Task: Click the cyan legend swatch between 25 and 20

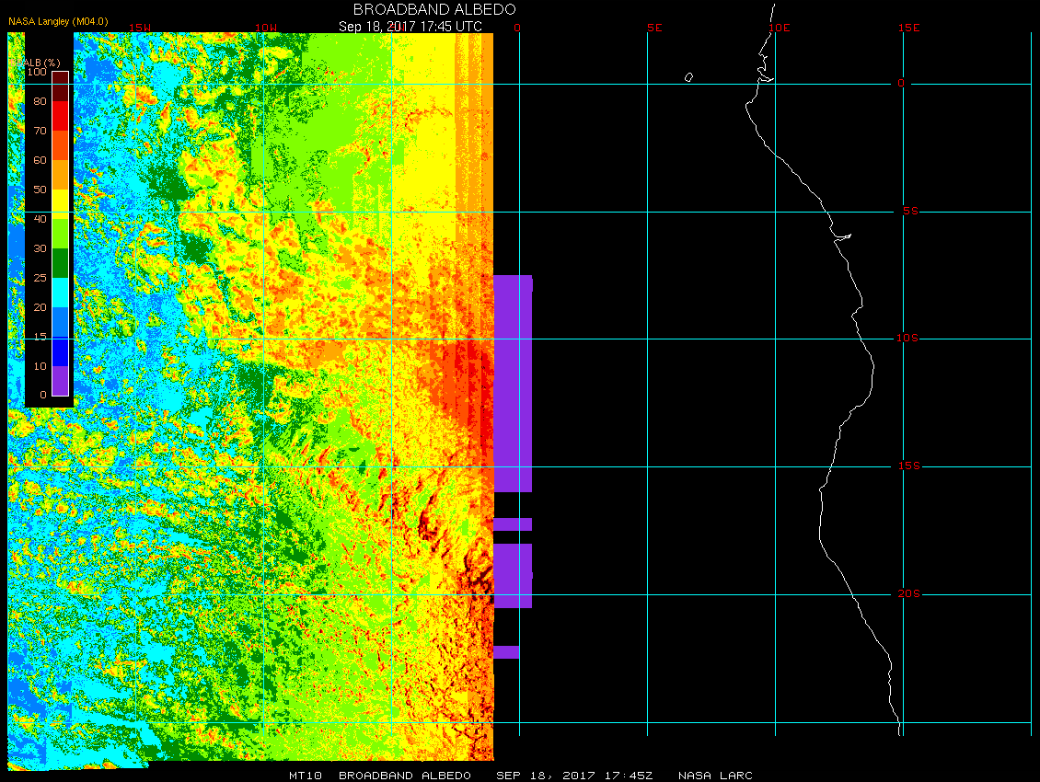Action: 61,293
